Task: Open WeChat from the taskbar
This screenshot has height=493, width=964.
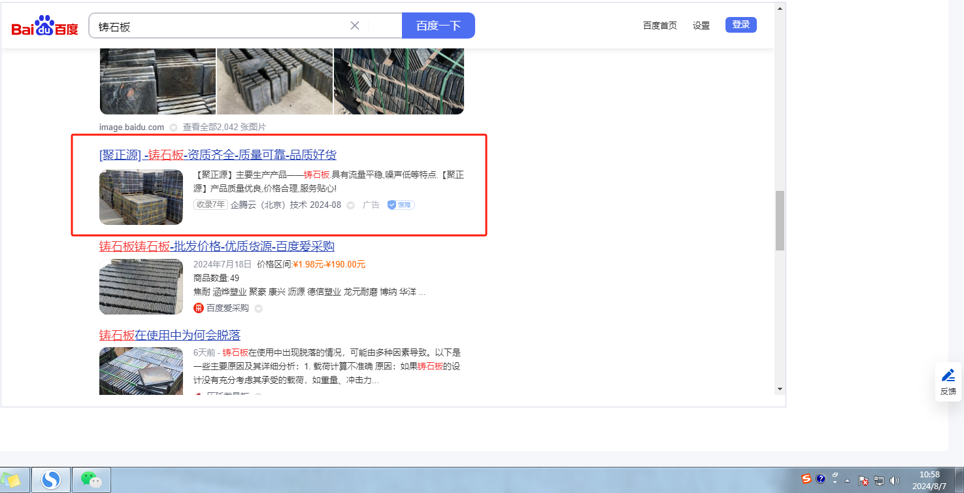Action: pyautogui.click(x=91, y=480)
